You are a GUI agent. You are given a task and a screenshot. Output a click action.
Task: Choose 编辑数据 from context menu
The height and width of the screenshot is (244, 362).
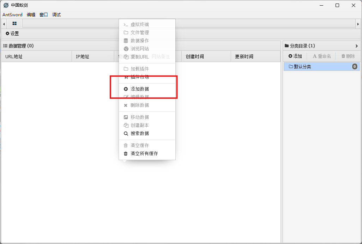(147, 97)
